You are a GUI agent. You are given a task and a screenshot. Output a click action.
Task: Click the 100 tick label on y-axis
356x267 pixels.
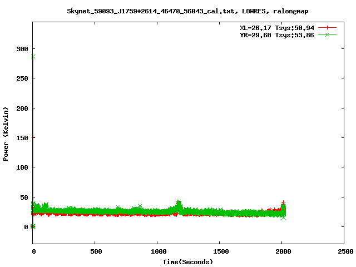(22, 167)
